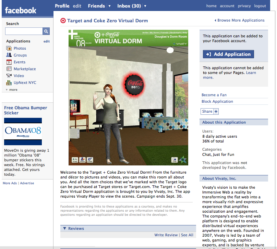277x249 pixels.
Task: Open Inbox (30)
Action: (129, 6)
